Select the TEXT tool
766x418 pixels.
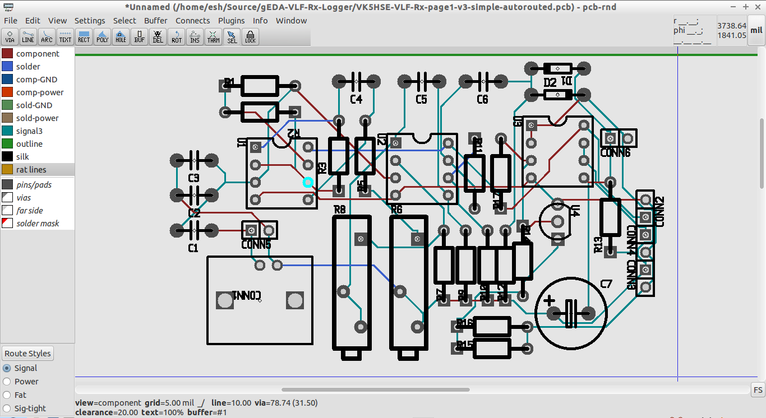click(x=65, y=36)
